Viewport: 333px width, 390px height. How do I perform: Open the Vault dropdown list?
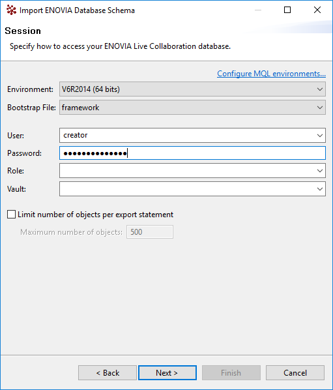click(x=320, y=188)
